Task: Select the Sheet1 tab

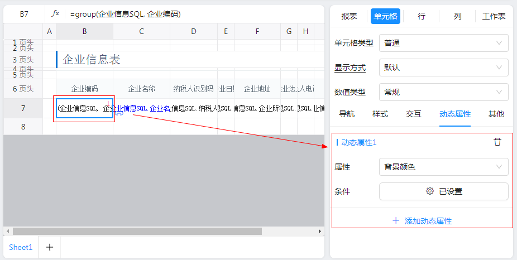Action: [21, 247]
